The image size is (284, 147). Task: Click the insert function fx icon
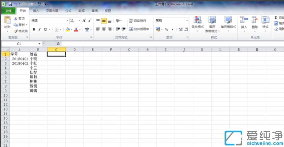tap(58, 44)
